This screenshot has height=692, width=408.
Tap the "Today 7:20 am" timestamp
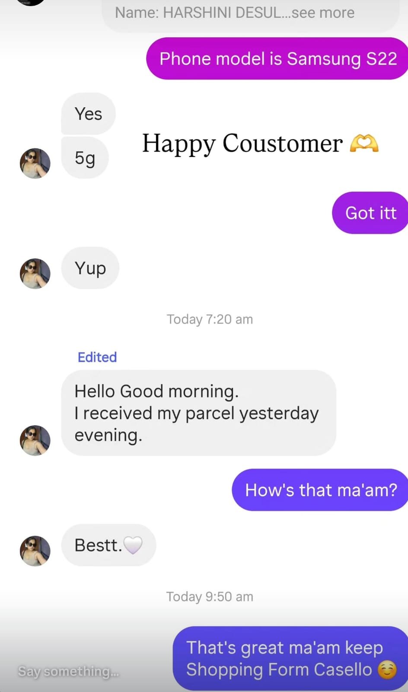[x=210, y=319]
